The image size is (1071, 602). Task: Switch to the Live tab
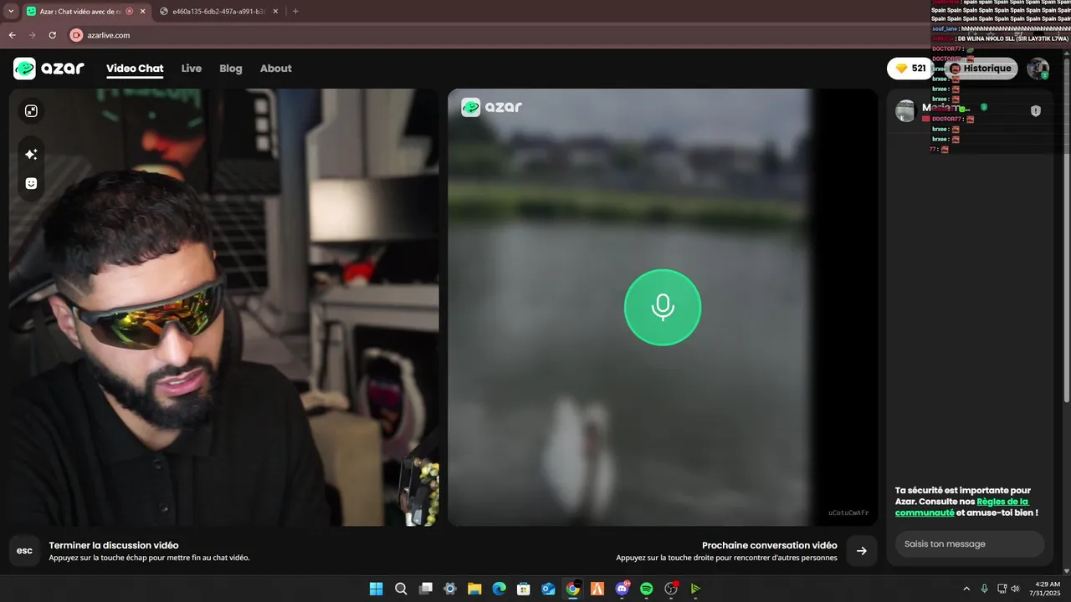coord(192,69)
